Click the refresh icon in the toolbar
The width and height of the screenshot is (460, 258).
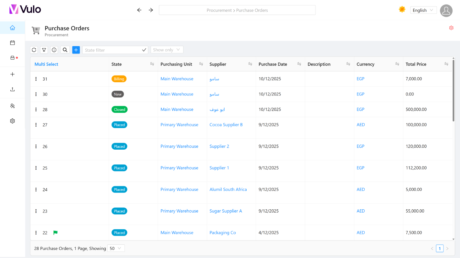(x=34, y=50)
